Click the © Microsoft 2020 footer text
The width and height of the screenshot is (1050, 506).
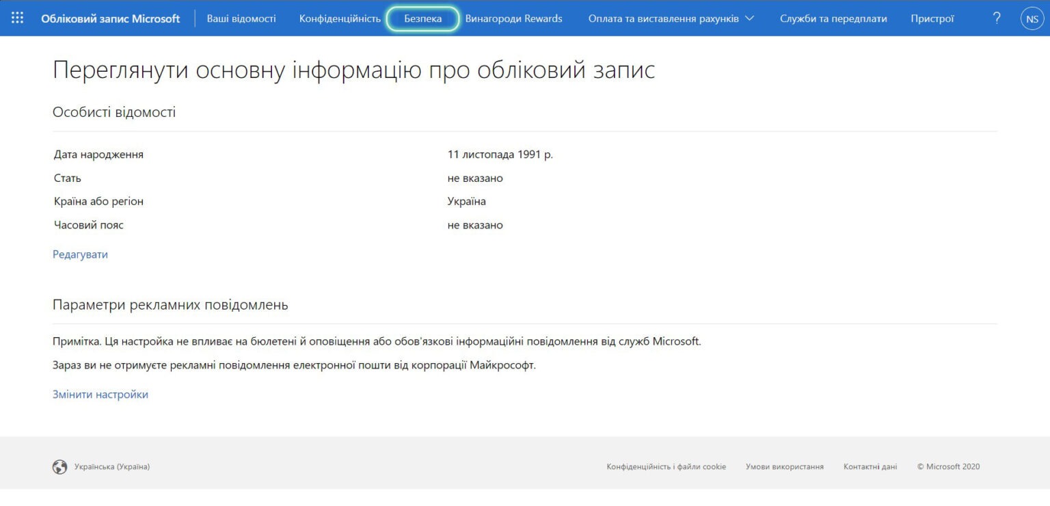948,467
